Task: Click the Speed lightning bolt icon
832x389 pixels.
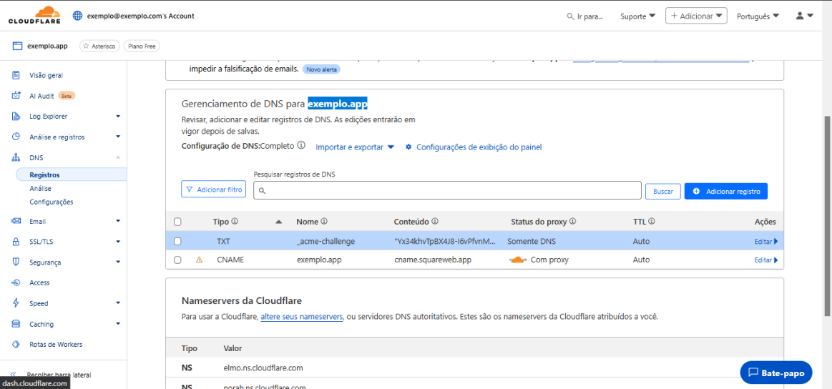Action: (16, 304)
